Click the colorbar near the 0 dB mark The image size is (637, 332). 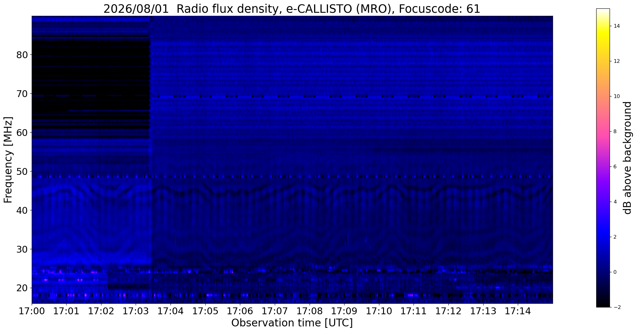pos(603,272)
